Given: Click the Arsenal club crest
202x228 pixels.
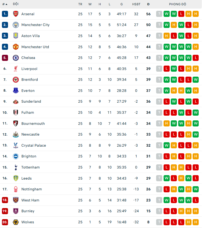Looking at the screenshot, I should (15, 14).
